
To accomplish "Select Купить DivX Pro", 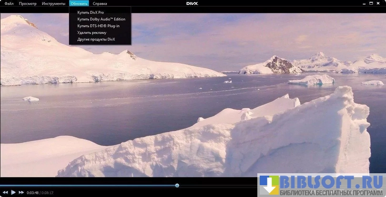I will (91, 12).
